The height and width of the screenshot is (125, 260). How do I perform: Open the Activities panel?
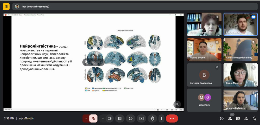click(246, 119)
